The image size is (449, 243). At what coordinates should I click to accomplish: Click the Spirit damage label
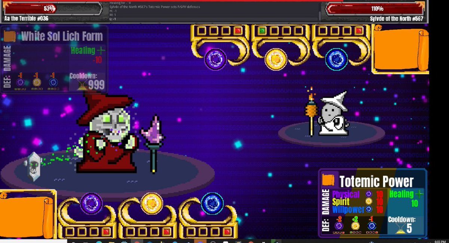click(341, 202)
